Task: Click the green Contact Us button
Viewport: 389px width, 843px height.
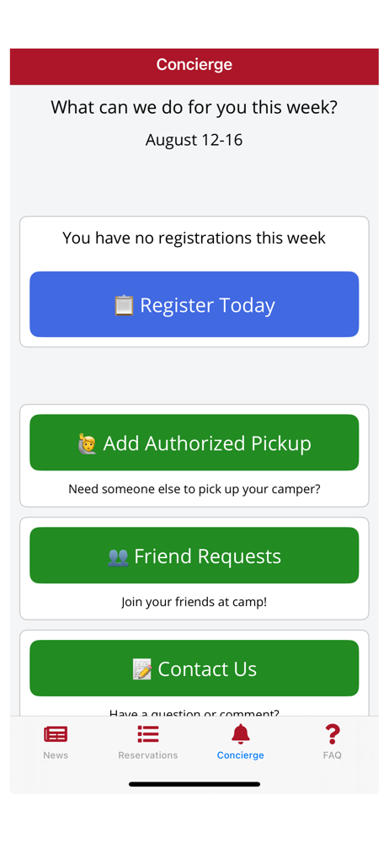Action: pos(194,668)
